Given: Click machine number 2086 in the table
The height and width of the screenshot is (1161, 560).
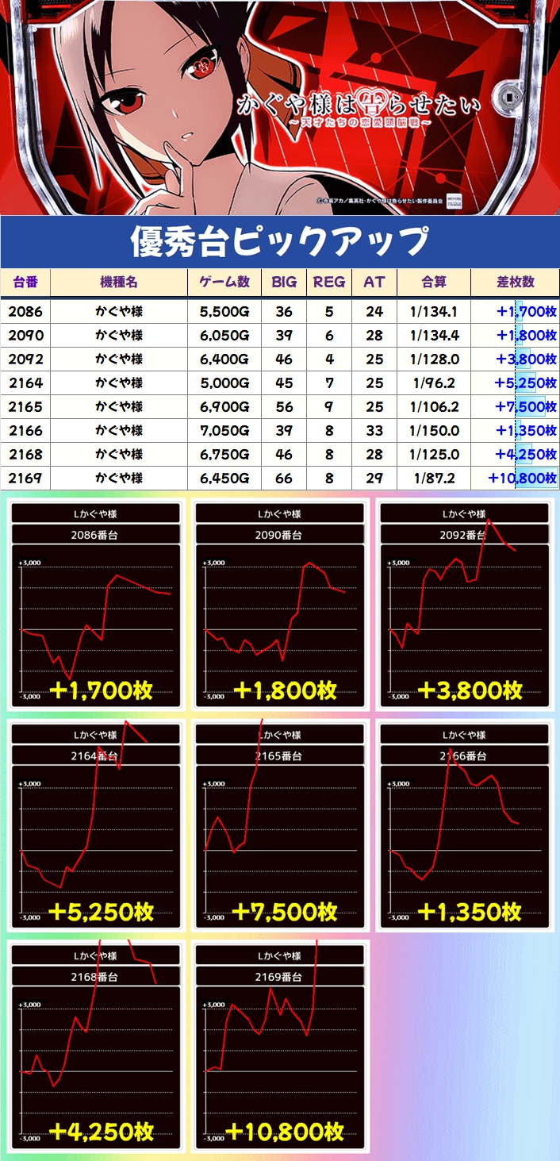Looking at the screenshot, I should (25, 312).
